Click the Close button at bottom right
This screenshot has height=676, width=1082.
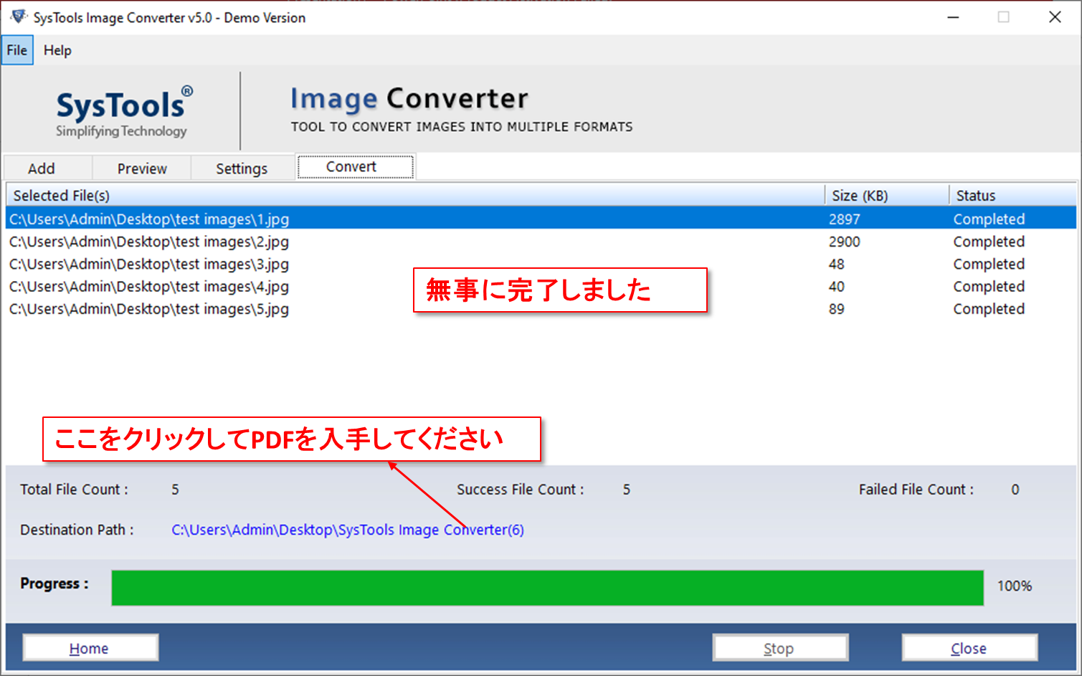tap(968, 647)
